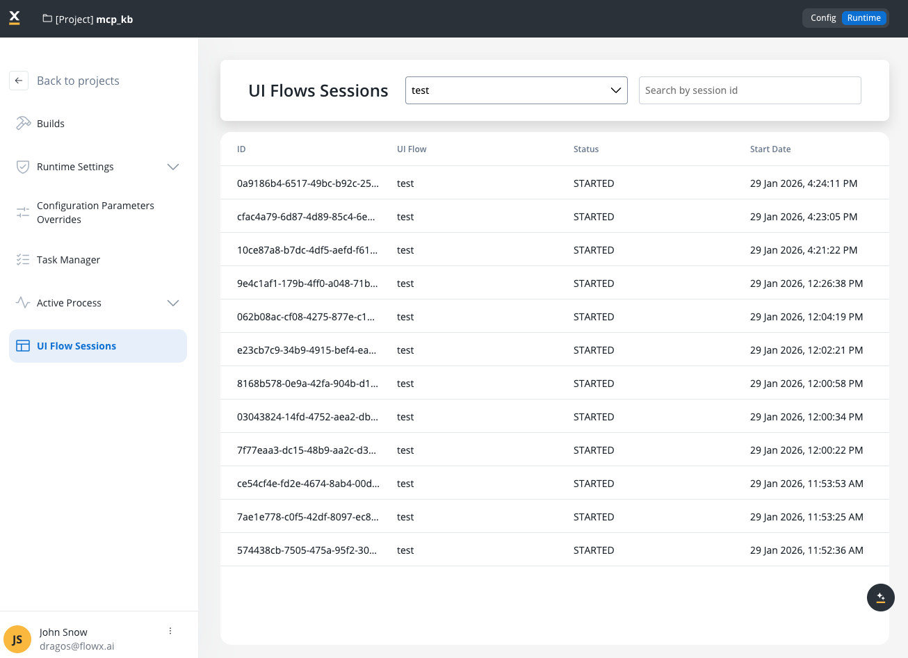Click the Runtime Settings shield icon
This screenshot has width=908, height=658.
click(23, 167)
